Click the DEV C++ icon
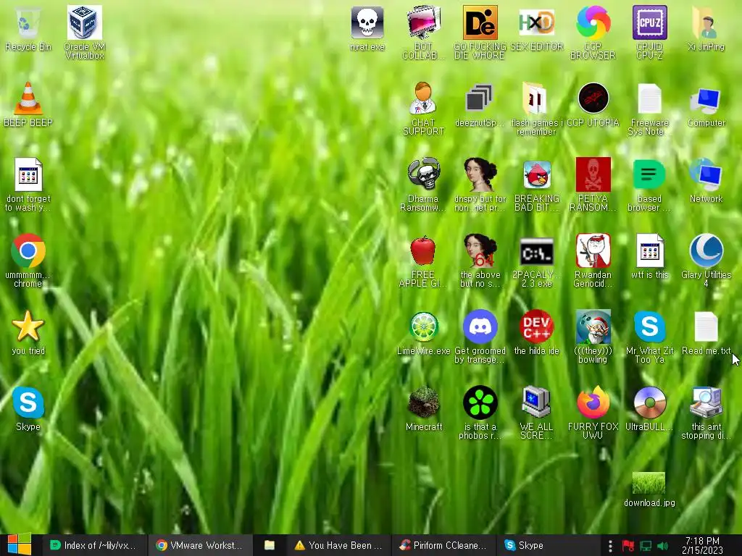Image resolution: width=742 pixels, height=556 pixels. click(x=536, y=327)
